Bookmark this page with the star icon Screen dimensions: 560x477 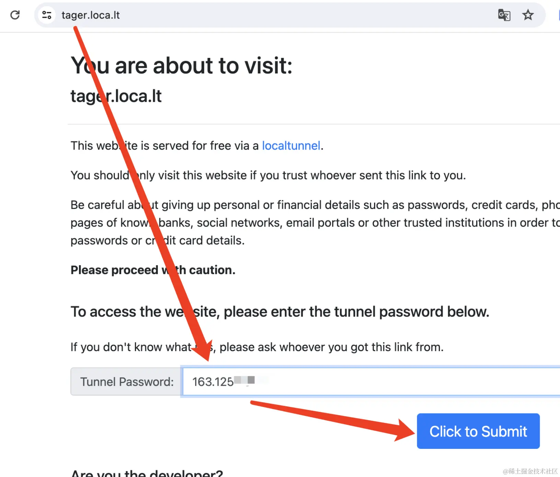coord(528,15)
